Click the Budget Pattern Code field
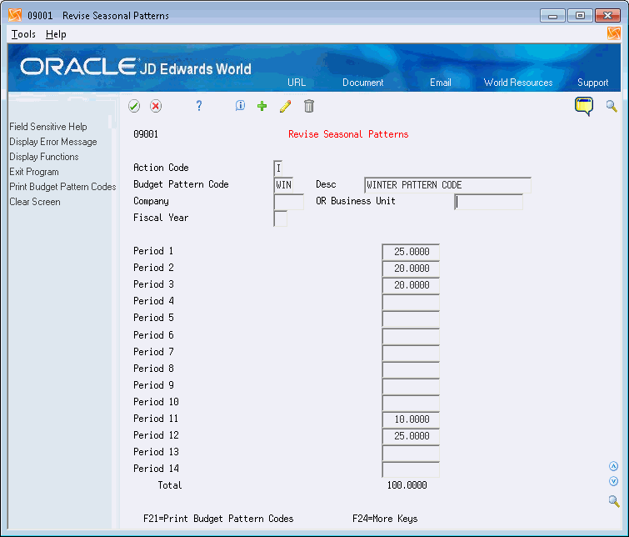The image size is (629, 537). click(x=283, y=185)
